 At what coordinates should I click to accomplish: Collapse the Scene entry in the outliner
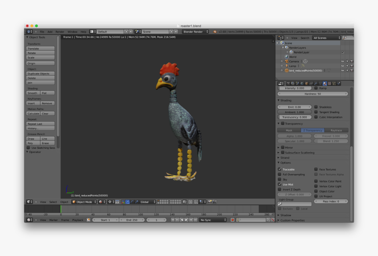(277, 43)
